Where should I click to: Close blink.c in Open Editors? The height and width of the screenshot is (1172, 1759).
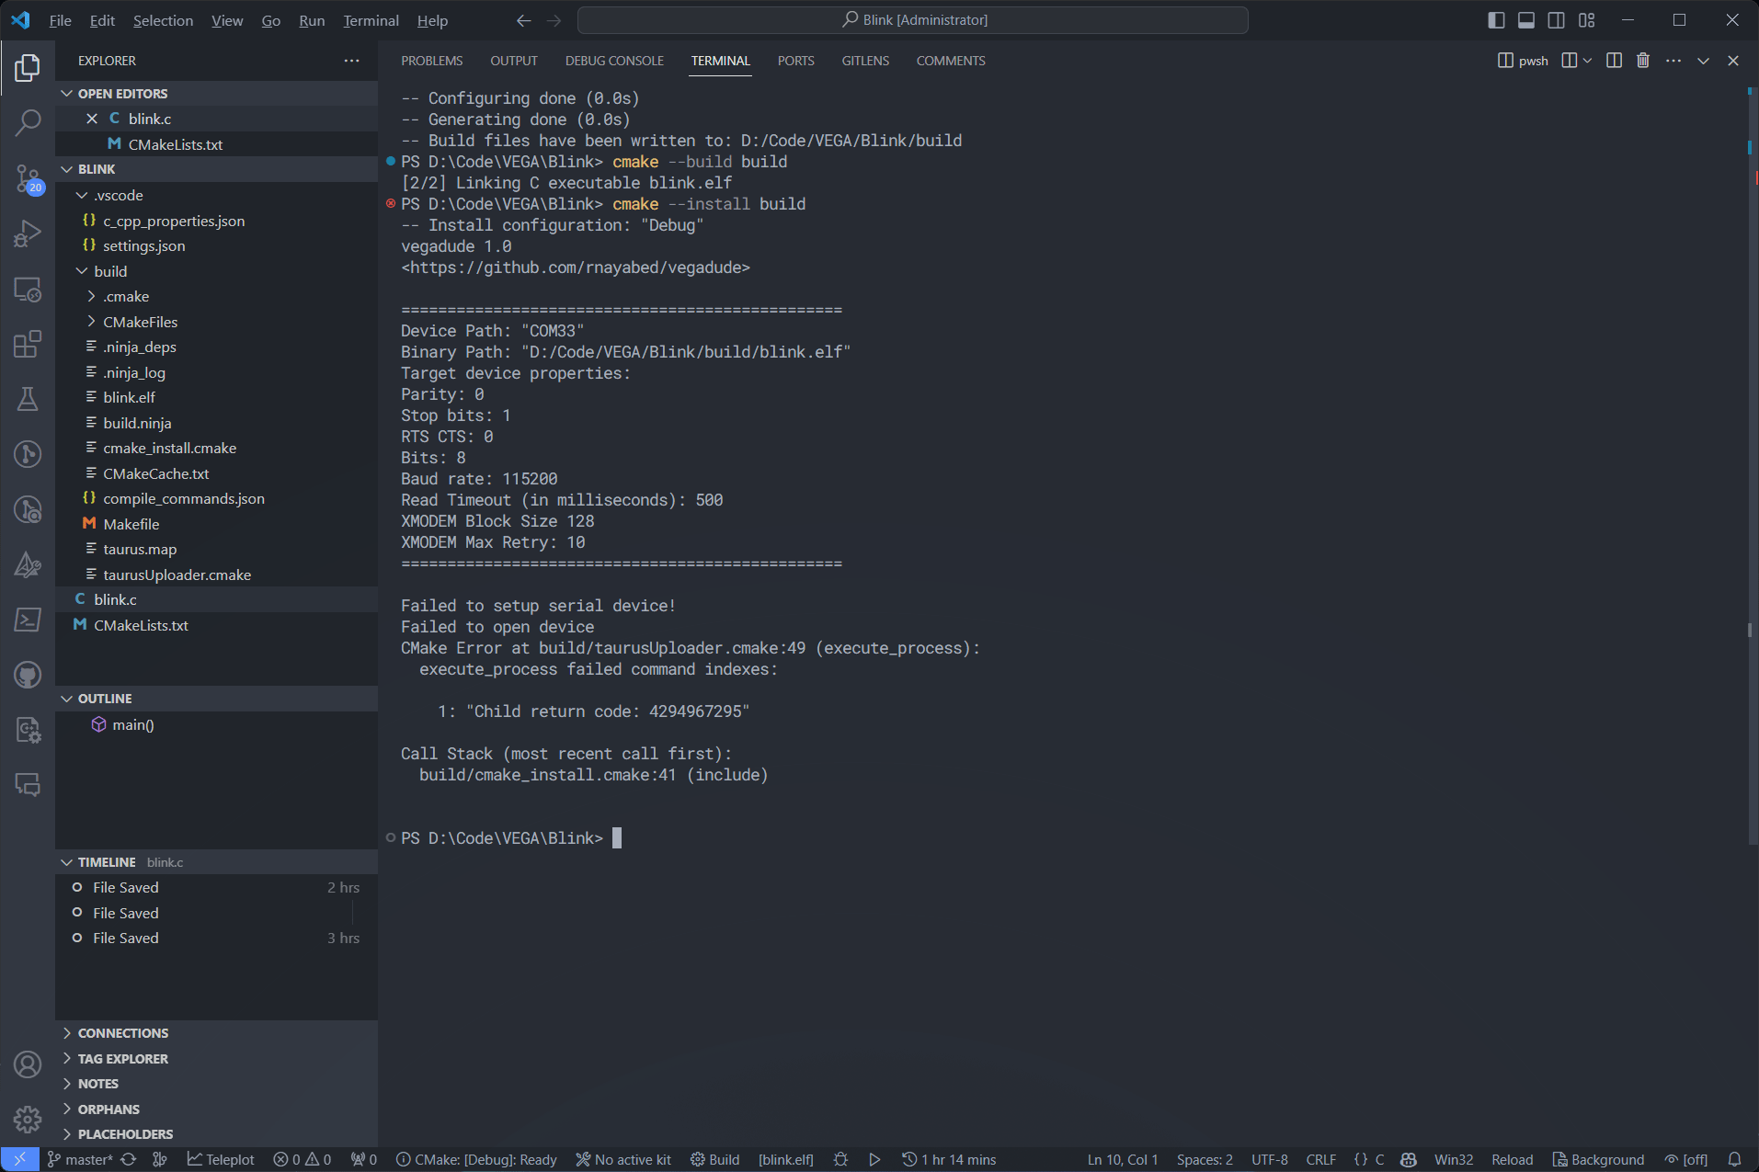click(91, 119)
